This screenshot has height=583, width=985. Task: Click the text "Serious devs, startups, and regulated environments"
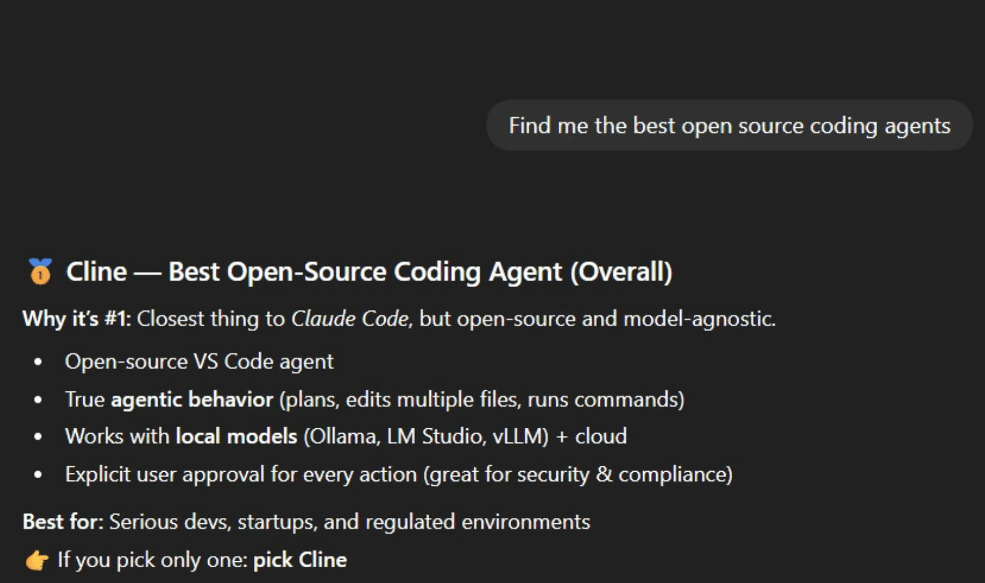(x=349, y=522)
